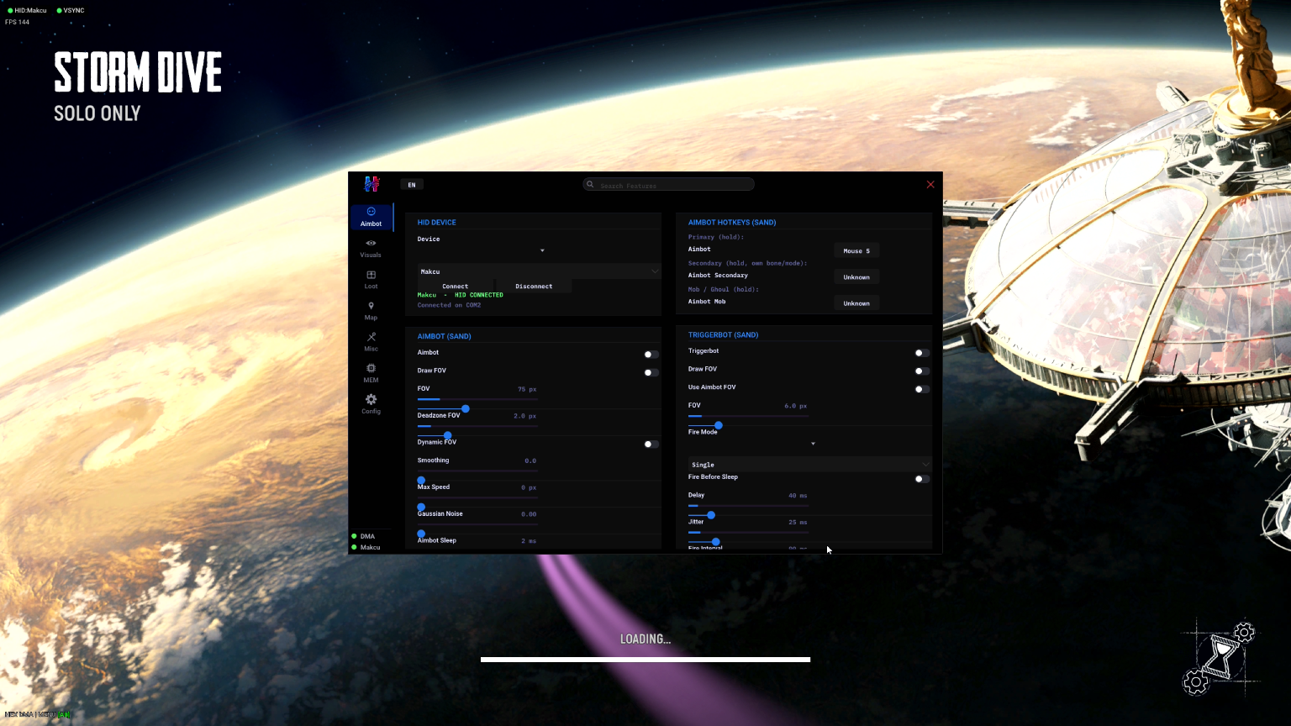Click the "FPS 144" counter
This screenshot has width=1291, height=726.
pos(17,22)
